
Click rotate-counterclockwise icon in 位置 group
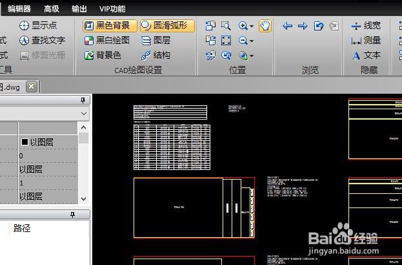tap(210, 26)
